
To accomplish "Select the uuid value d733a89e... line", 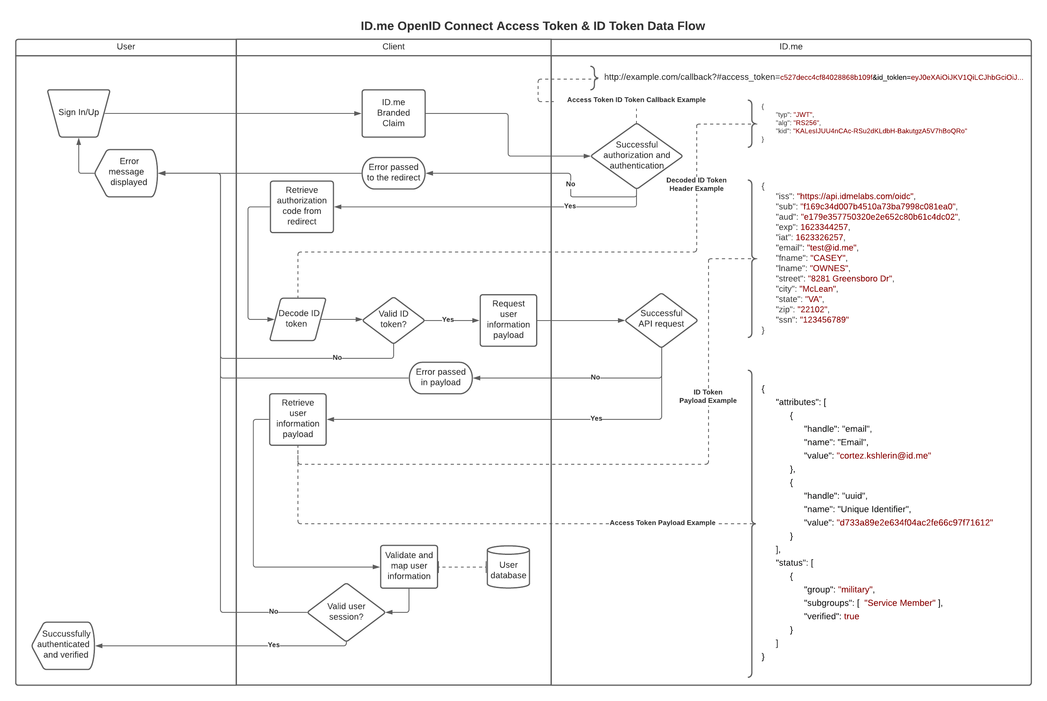I will [898, 523].
